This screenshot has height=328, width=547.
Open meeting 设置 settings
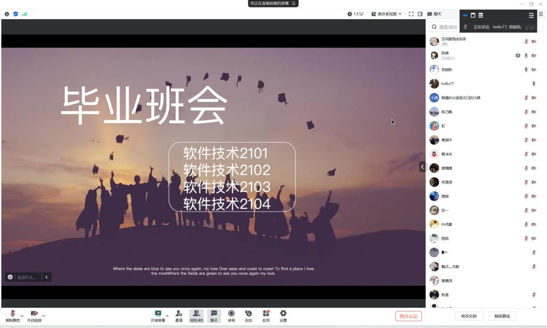283,314
